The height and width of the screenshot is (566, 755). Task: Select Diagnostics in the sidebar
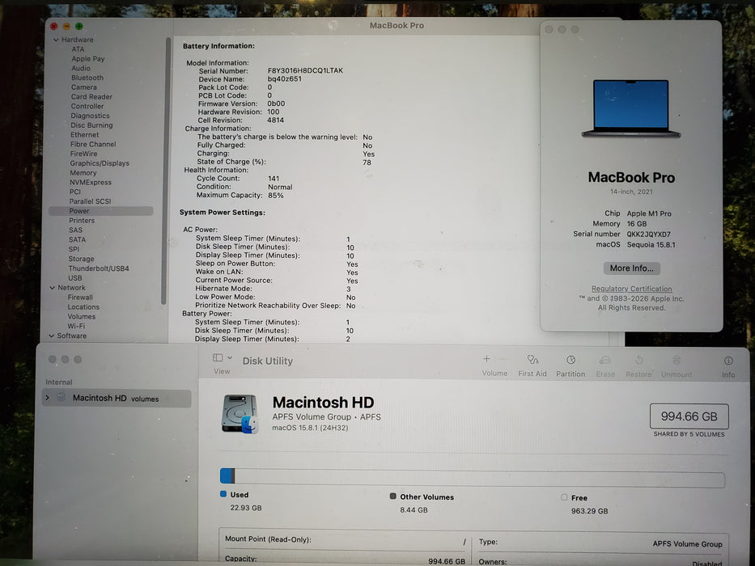[x=90, y=116]
